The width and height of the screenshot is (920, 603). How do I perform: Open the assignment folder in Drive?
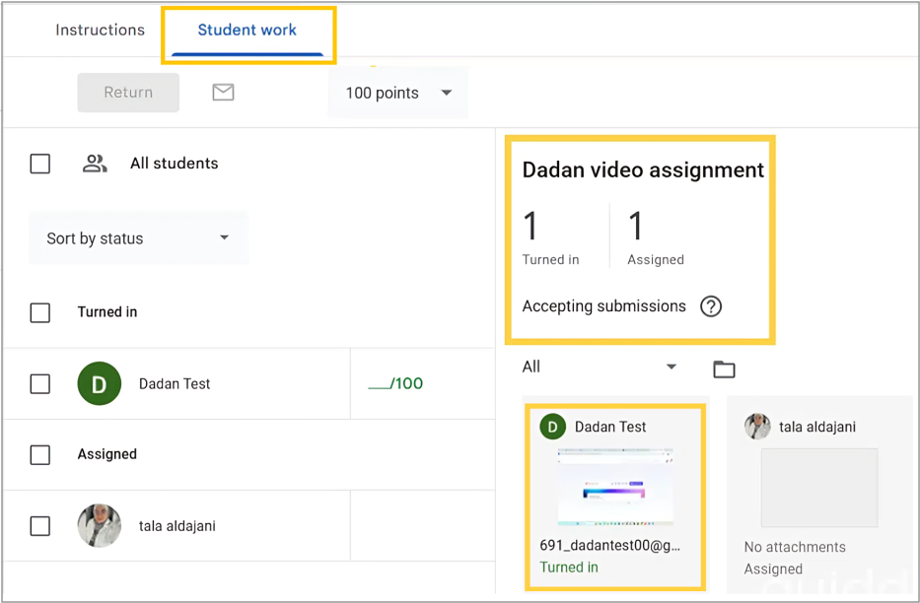(x=724, y=368)
